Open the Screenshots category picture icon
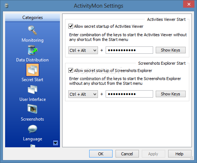 click(32, 109)
